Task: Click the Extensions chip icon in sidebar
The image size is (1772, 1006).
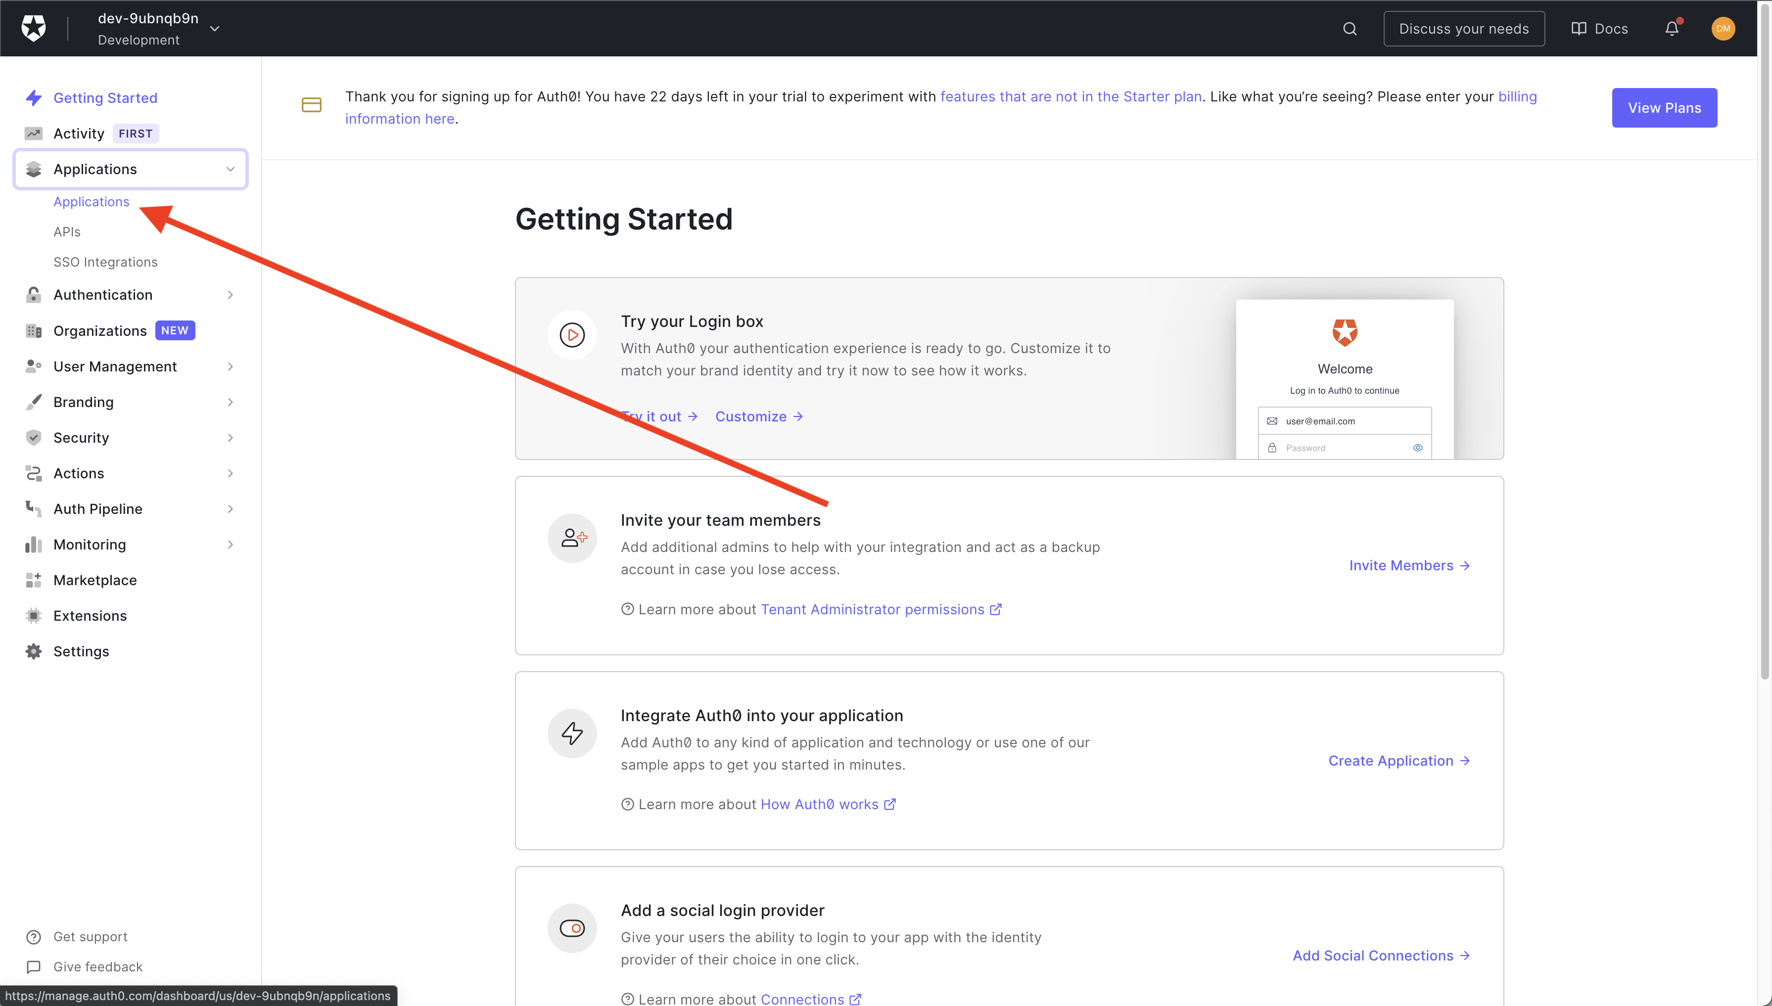Action: coord(33,616)
